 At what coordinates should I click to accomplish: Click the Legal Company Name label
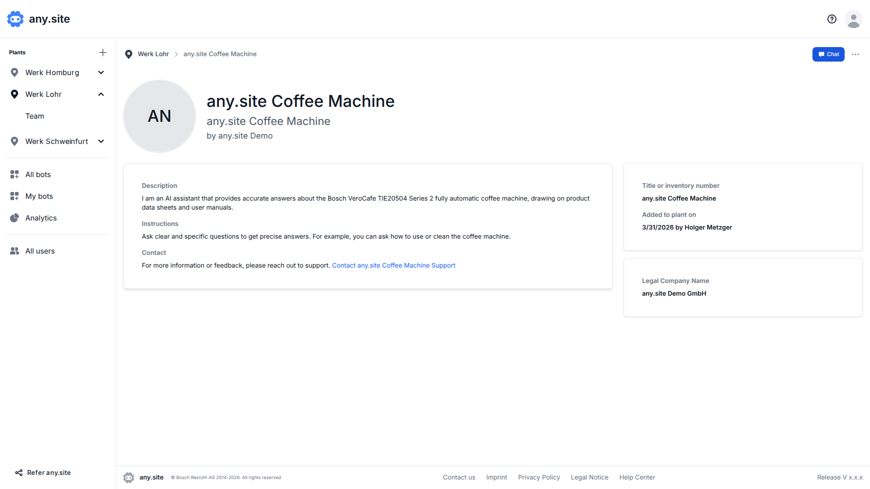tap(676, 281)
